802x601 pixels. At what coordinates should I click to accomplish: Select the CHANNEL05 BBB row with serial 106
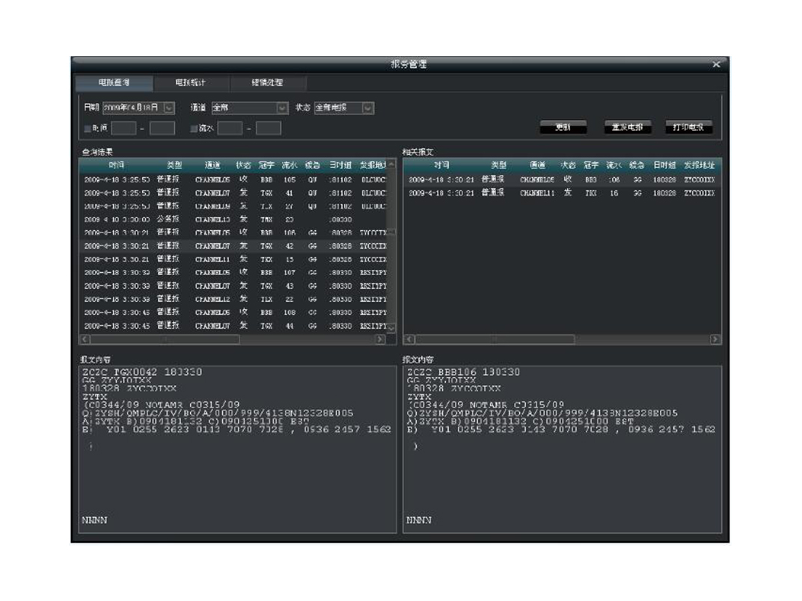(233, 233)
